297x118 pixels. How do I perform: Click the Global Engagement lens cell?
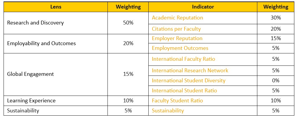(30, 74)
